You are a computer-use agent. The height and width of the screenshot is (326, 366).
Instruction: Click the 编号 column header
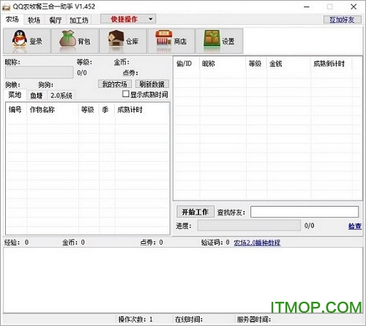(16, 110)
